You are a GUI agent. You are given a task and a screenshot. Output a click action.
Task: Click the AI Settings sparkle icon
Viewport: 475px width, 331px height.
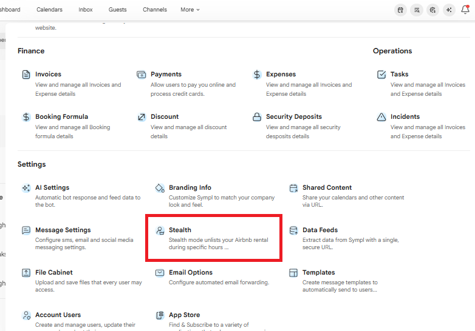coord(26,188)
